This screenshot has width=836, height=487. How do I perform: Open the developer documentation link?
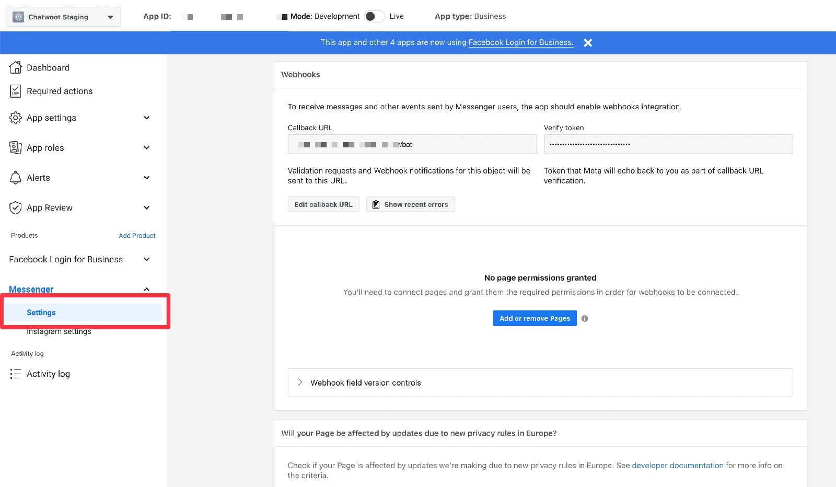678,466
